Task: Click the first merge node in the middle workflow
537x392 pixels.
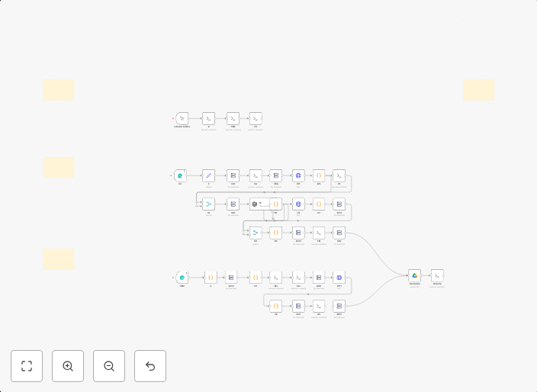Action: click(x=208, y=204)
